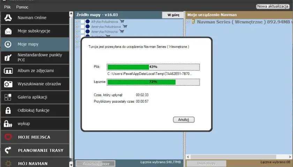The height and width of the screenshot is (167, 293).
Task: Click sidebar scrollbar up arrow
Action: [71, 14]
